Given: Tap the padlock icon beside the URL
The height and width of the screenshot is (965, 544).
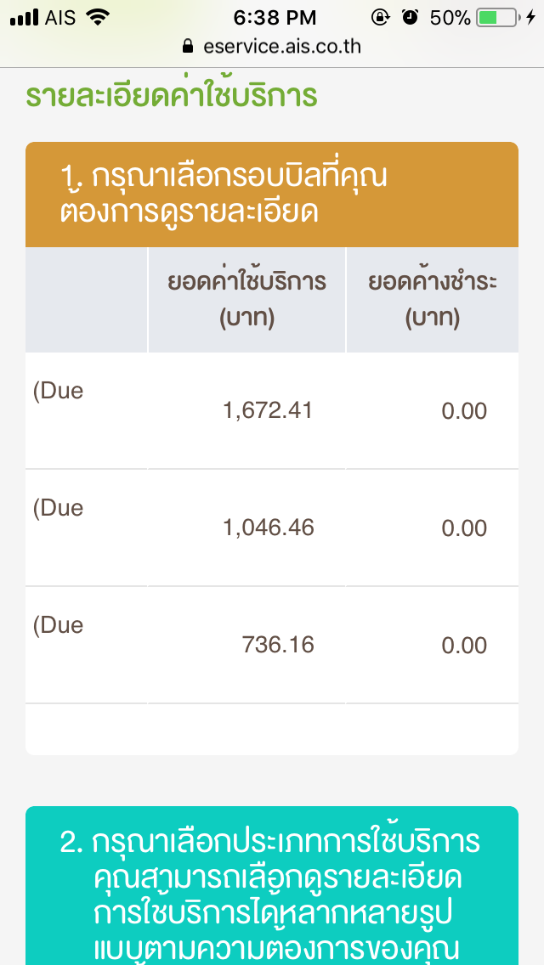Looking at the screenshot, I should [x=188, y=47].
